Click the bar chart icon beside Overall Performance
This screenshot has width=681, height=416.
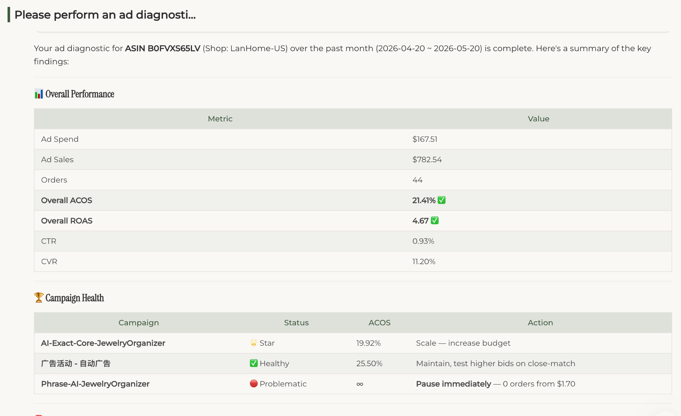pos(39,94)
